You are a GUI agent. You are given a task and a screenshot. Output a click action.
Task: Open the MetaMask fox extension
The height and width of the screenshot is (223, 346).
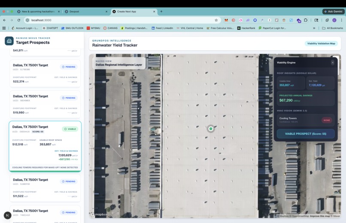point(226,20)
